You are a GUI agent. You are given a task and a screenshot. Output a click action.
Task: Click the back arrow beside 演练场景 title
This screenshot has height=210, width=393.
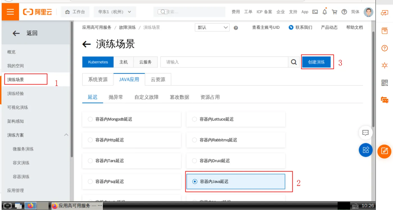click(x=86, y=44)
